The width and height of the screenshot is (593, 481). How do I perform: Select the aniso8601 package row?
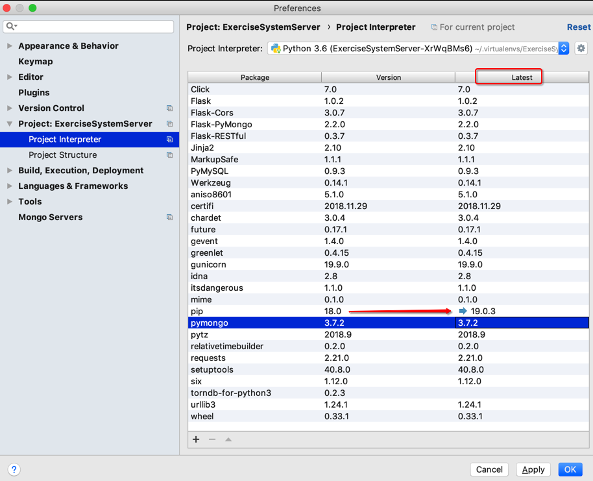(x=389, y=195)
